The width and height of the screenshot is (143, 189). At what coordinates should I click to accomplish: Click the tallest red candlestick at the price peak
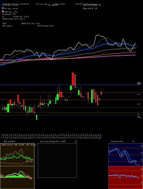pos(73,79)
